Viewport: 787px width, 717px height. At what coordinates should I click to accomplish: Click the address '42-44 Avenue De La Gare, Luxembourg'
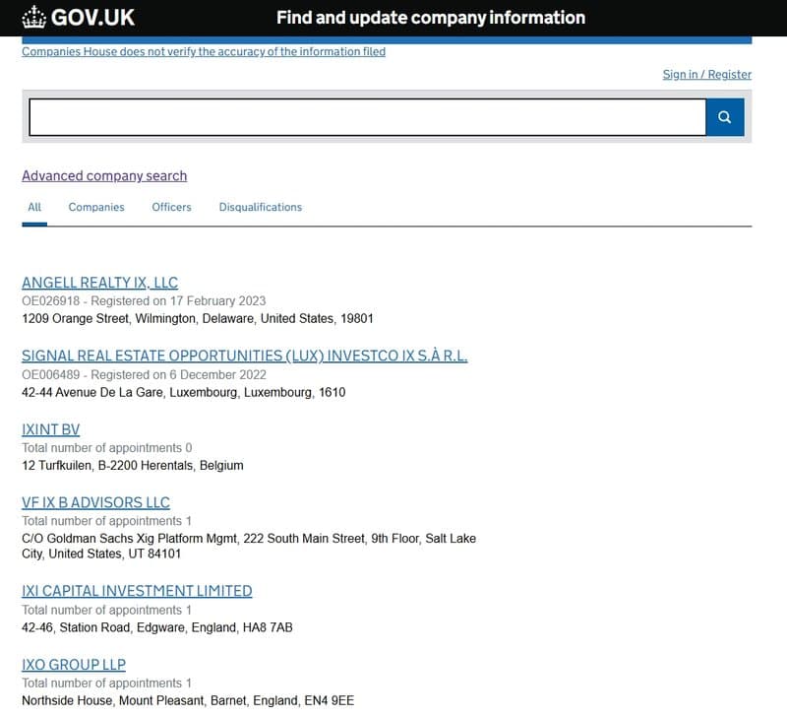pyautogui.click(x=183, y=392)
